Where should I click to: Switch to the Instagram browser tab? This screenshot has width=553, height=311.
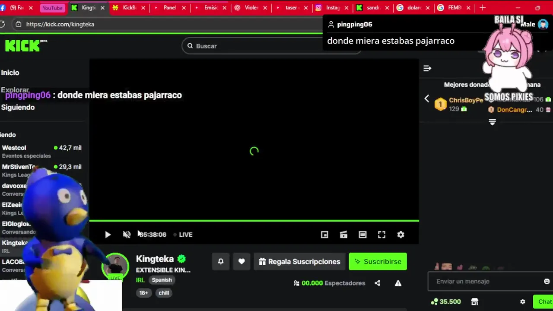tap(332, 8)
